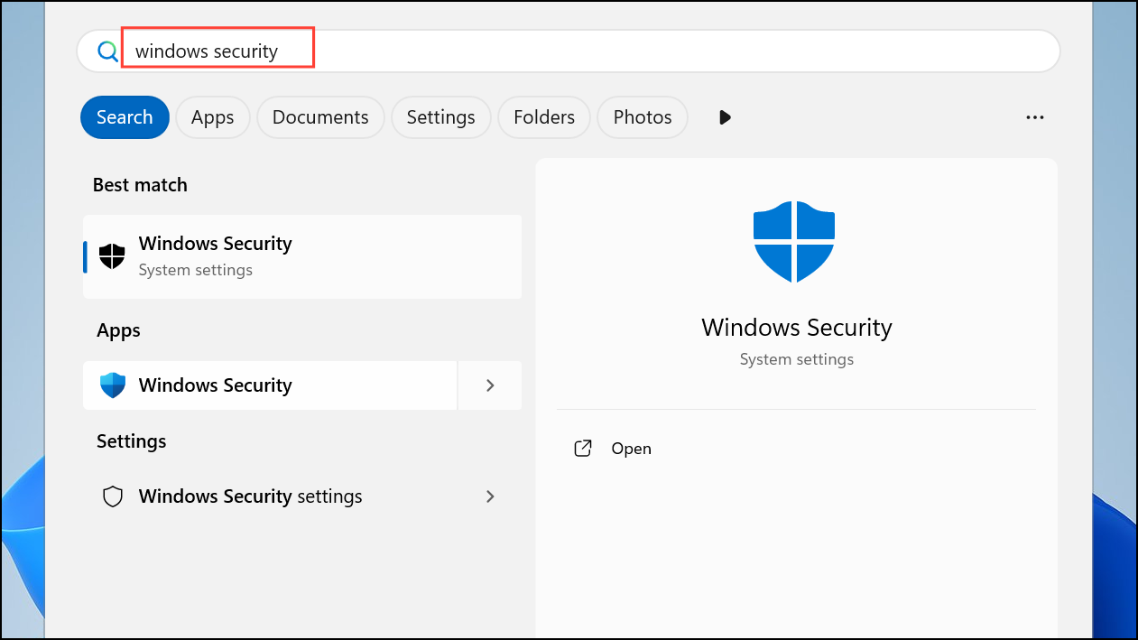Image resolution: width=1138 pixels, height=640 pixels.
Task: Expand Windows Security settings chevron
Action: pos(490,496)
